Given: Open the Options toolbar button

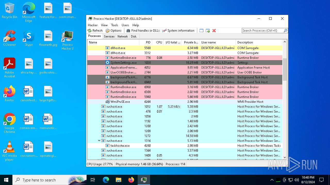Looking at the screenshot, I should [x=113, y=31].
